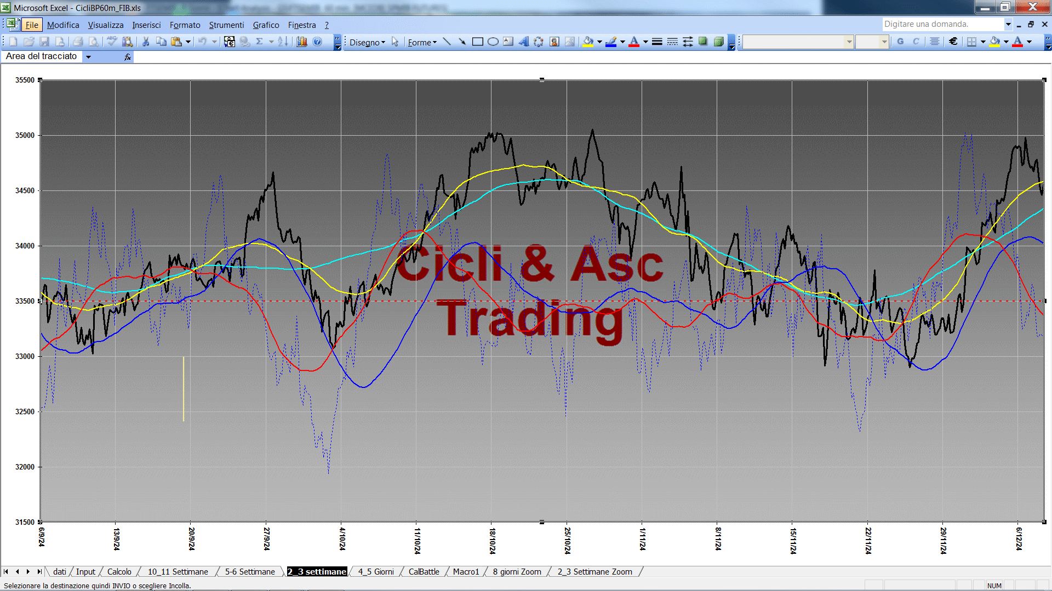Image resolution: width=1052 pixels, height=591 pixels.
Task: Click the formatting Font Color red swatch
Action: 1017,42
